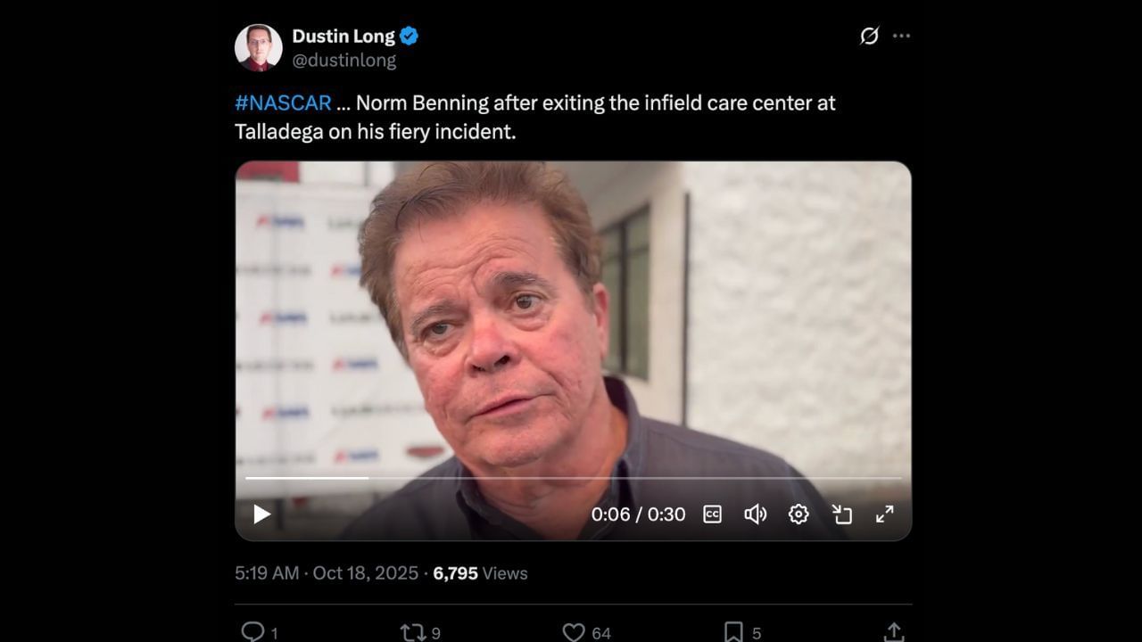
Task: Bookmark this post
Action: coord(733,632)
